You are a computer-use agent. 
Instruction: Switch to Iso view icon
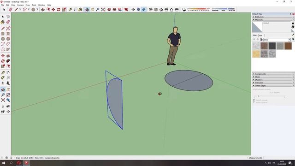[151, 9]
